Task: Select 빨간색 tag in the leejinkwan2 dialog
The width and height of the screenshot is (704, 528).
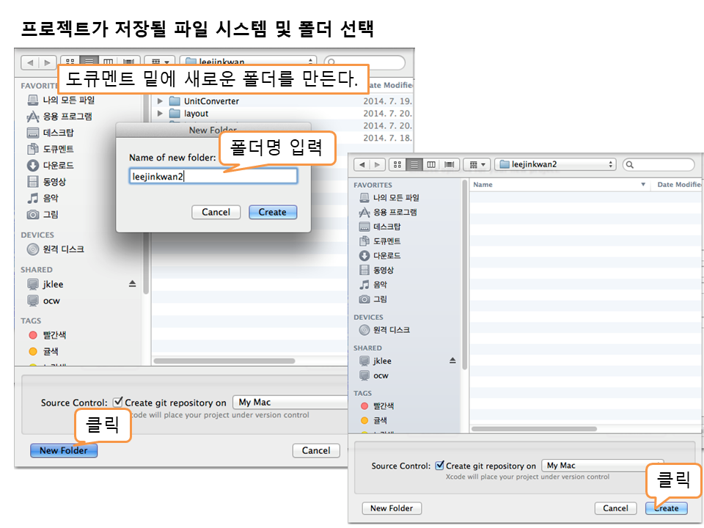Action: (x=383, y=406)
